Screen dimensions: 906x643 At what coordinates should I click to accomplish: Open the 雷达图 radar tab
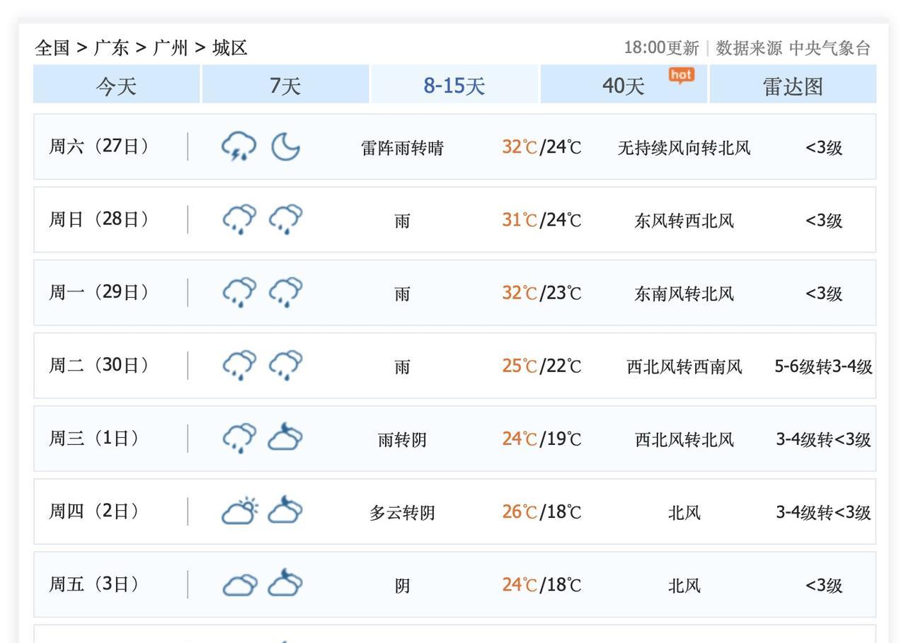click(x=793, y=86)
